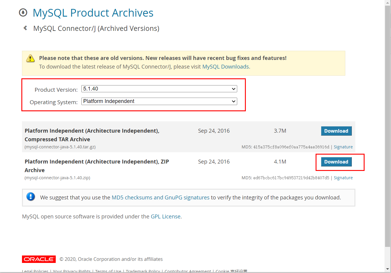
Task: Click the MySQL Connector/J (Archived Versions) title
Action: point(96,28)
